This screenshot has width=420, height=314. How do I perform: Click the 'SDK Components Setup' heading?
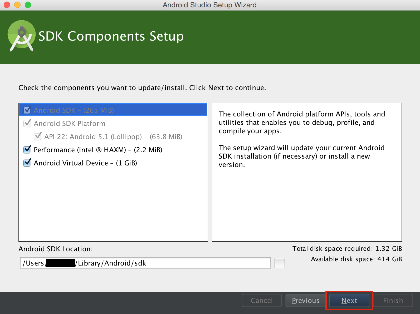pos(111,36)
